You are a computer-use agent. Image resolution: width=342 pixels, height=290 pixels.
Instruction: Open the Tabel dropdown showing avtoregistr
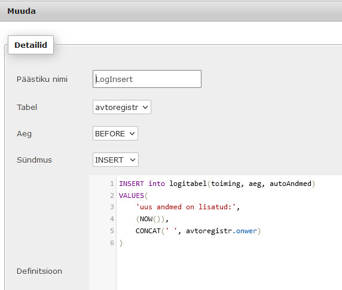122,107
